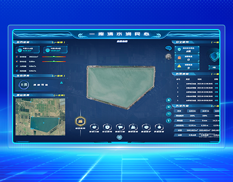
Task: Click the cyan detail link in alert row 4
Action: pos(216,96)
